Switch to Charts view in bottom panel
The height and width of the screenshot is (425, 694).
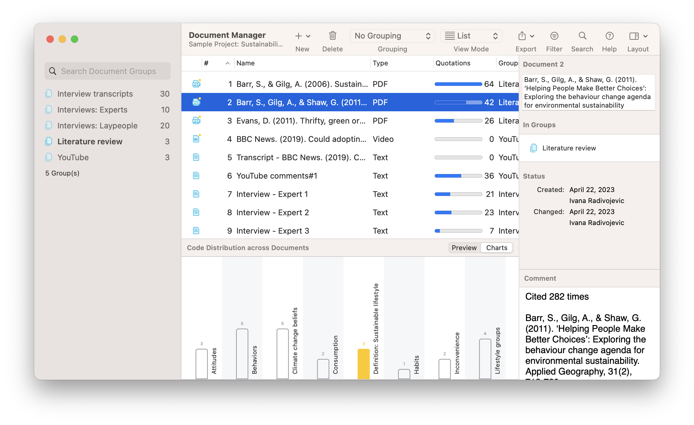(497, 248)
